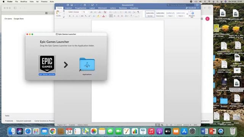Click the Chi siamo link in browser
Image resolution: width=244 pixels, height=137 pixels.
click(x=8, y=19)
